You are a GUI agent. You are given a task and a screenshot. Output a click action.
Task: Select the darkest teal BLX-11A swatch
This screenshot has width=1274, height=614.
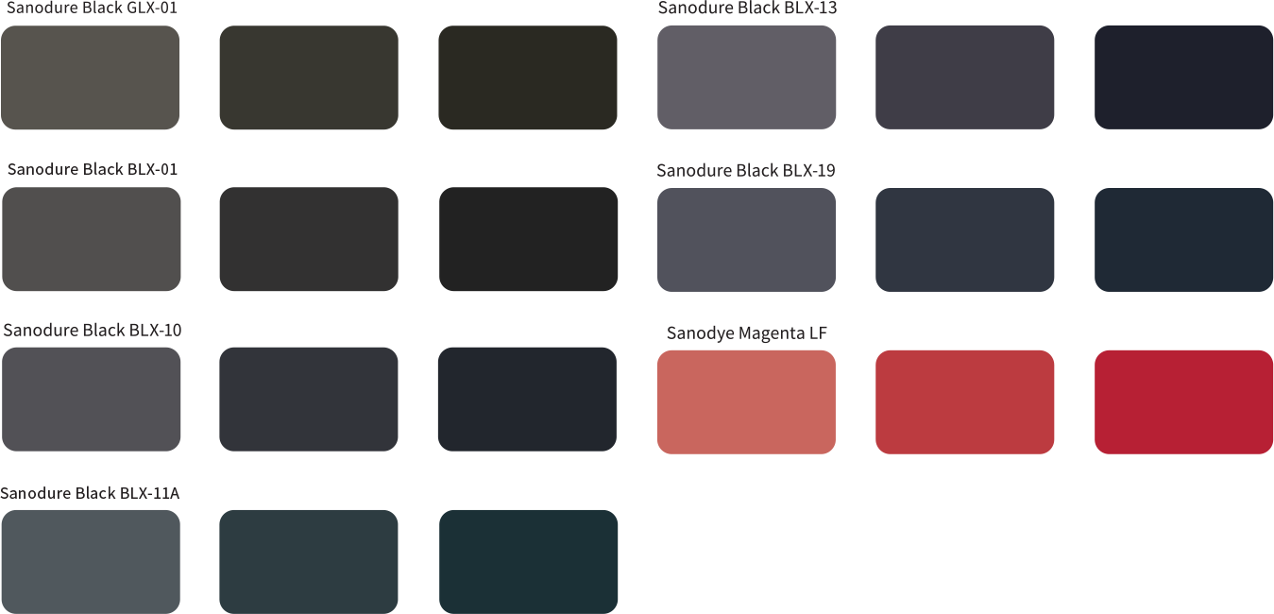tap(528, 561)
